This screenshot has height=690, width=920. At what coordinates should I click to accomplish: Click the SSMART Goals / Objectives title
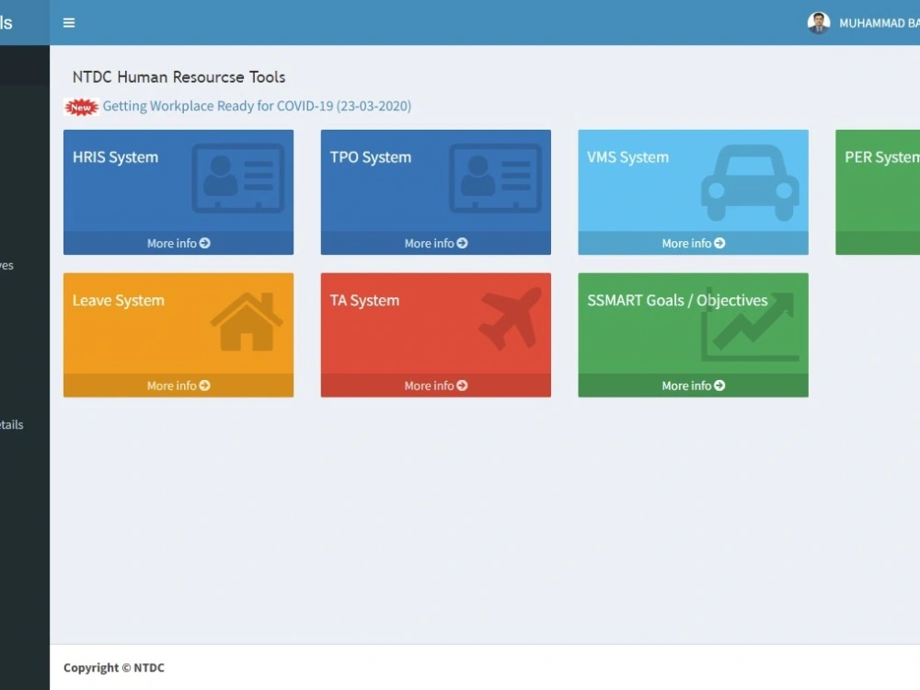point(677,301)
